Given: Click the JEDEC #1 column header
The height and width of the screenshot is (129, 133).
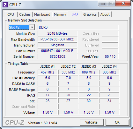Looking at the screenshot, I should pyautogui.click(x=48, y=66).
